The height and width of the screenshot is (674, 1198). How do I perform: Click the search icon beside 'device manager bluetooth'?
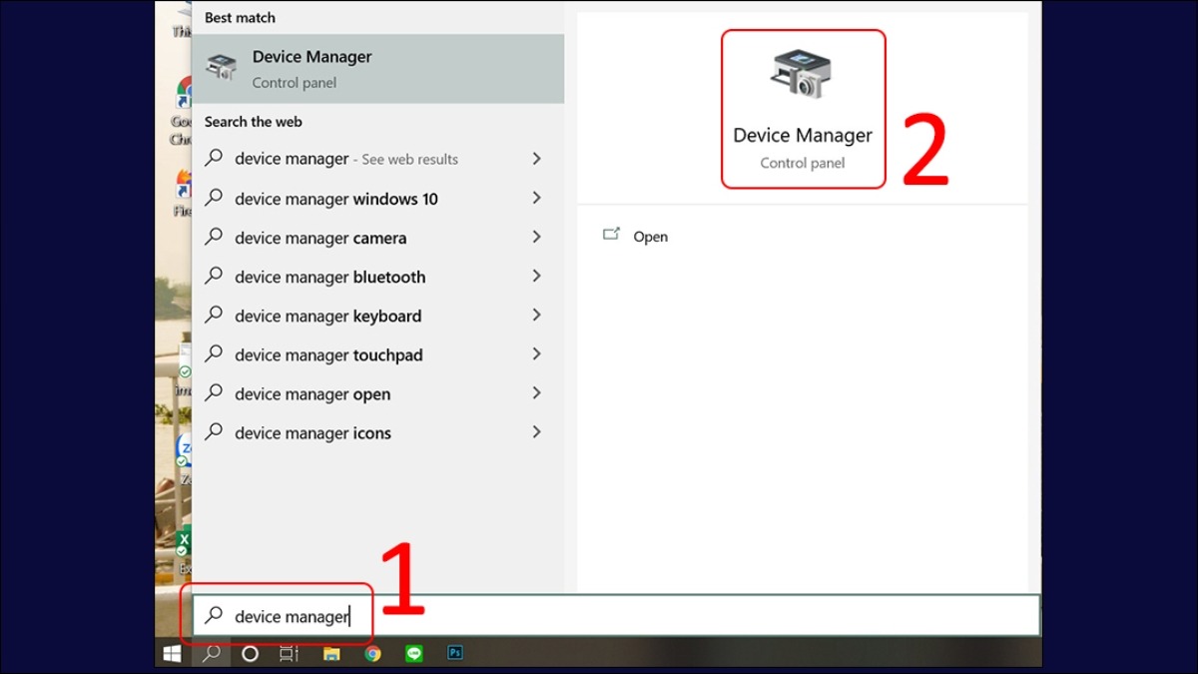click(214, 277)
